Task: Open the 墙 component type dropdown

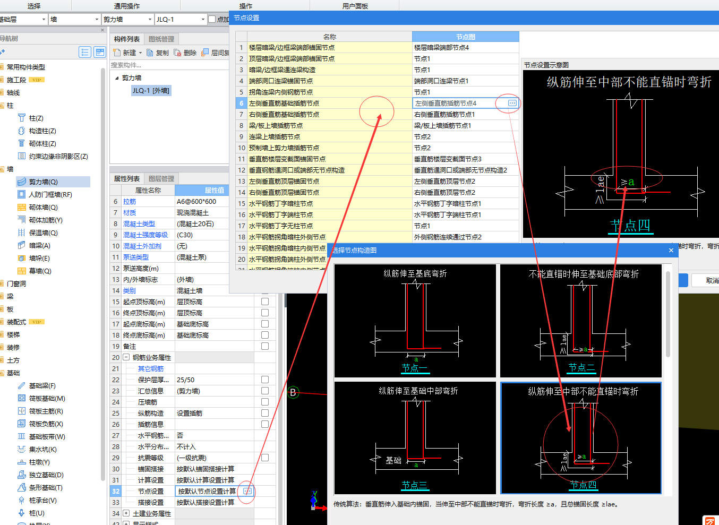Action: 97,19
